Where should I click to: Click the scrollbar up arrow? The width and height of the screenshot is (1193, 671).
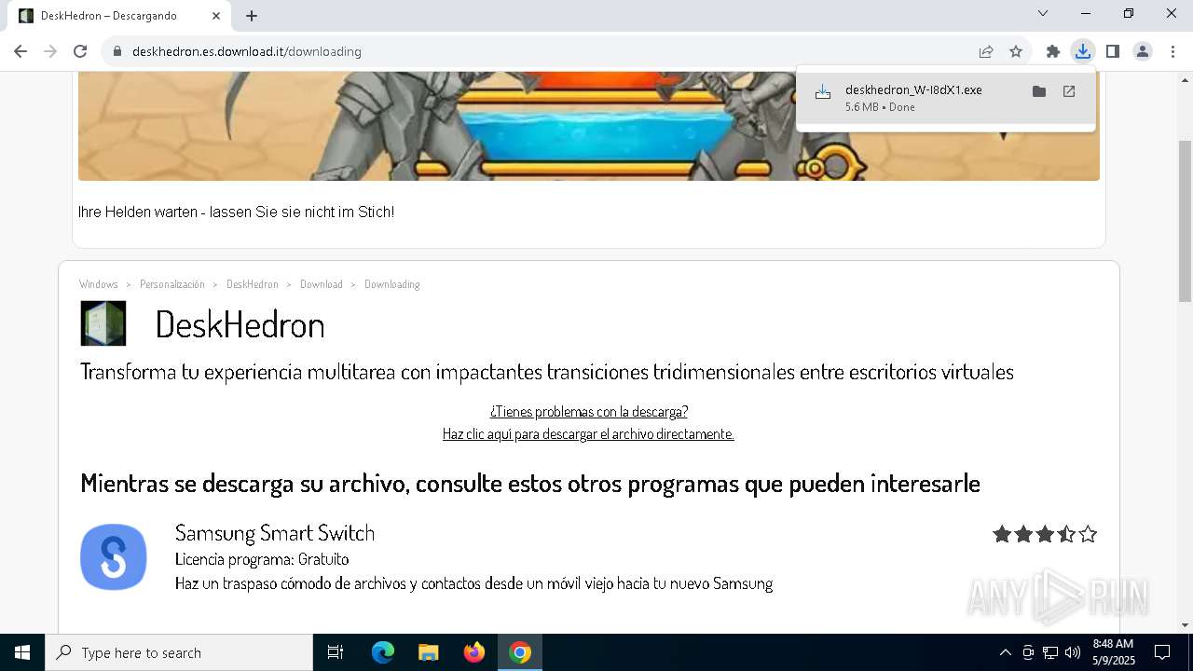(x=1185, y=79)
